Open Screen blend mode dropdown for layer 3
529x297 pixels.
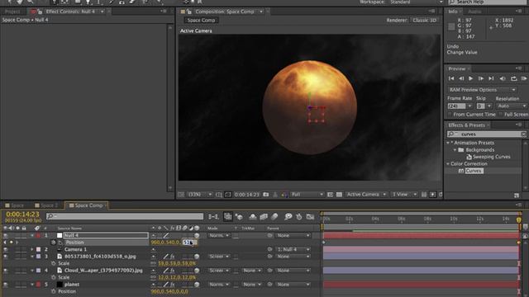(x=218, y=257)
